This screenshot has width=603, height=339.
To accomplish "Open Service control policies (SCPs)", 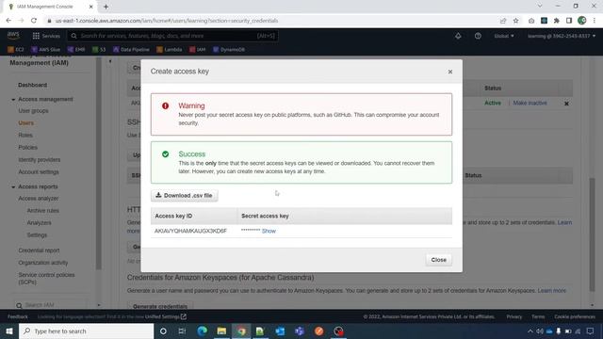I will (46, 279).
